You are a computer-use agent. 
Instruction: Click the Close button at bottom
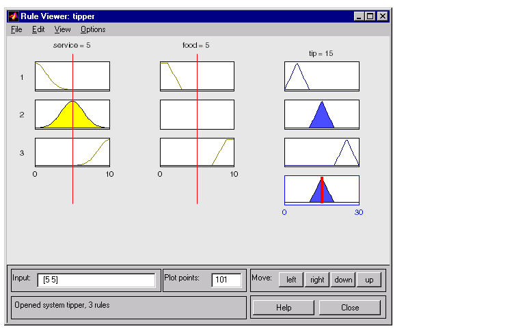tap(350, 308)
